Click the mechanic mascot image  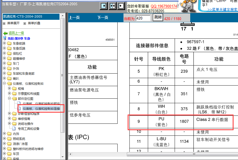[x=188, y=6]
